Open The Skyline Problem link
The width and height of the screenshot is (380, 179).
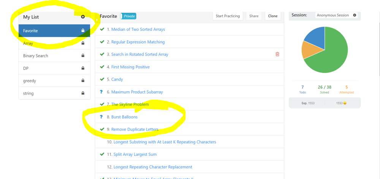pyautogui.click(x=130, y=105)
